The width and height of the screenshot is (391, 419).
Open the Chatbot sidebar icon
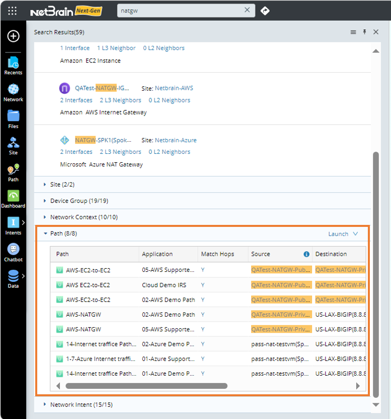pos(13,252)
